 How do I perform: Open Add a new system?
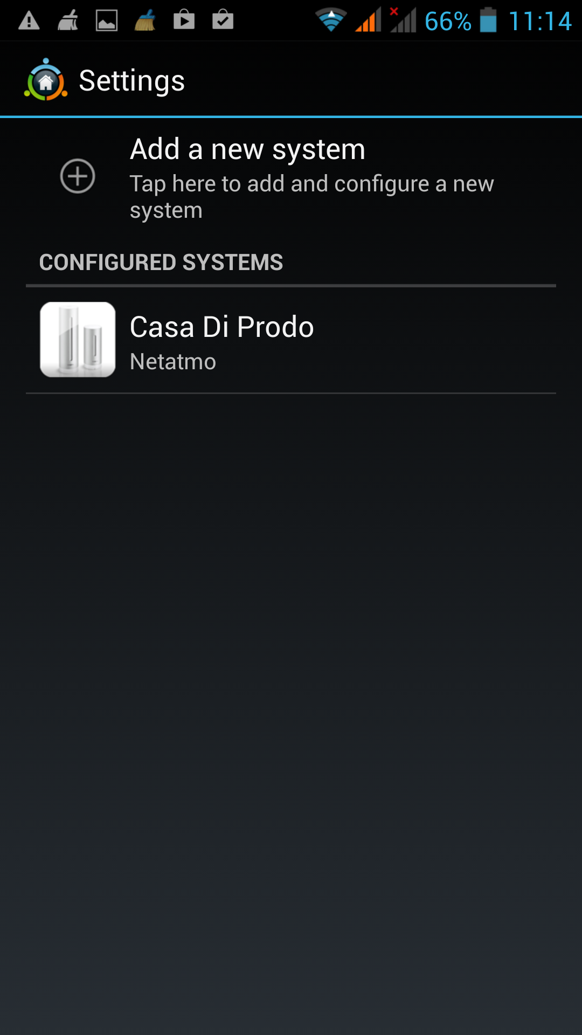pos(291,177)
